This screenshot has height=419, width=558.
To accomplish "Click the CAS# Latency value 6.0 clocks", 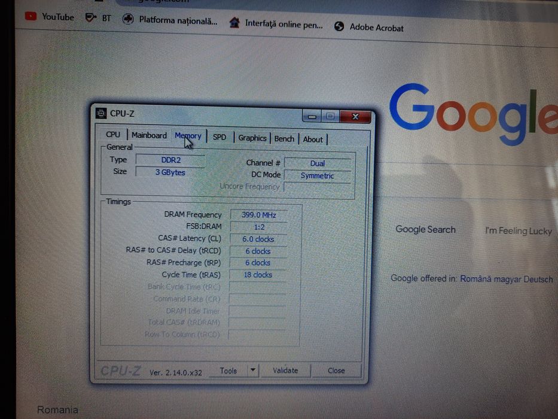I will click(258, 239).
